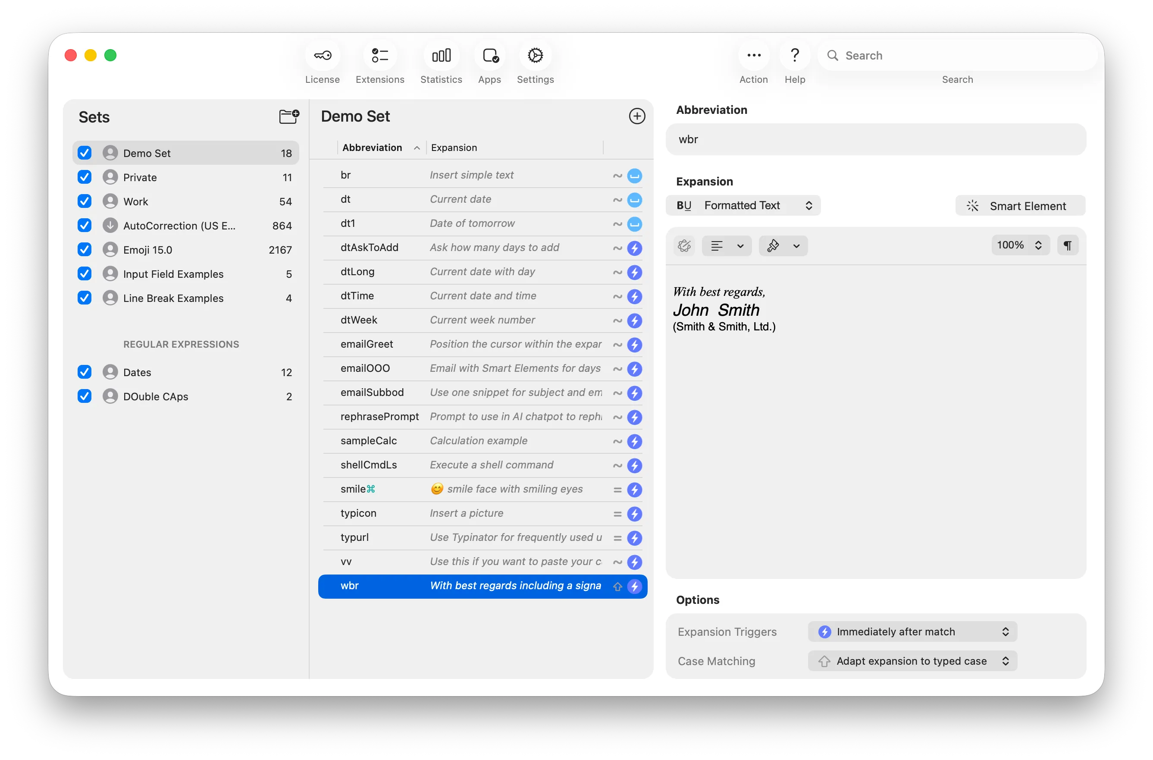Uncheck the Work set

tap(84, 201)
